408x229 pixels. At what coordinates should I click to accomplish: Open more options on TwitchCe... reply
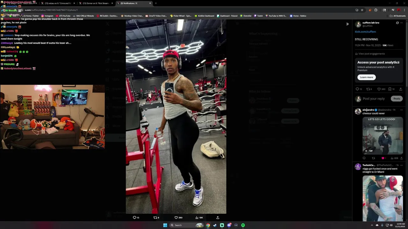402,165
